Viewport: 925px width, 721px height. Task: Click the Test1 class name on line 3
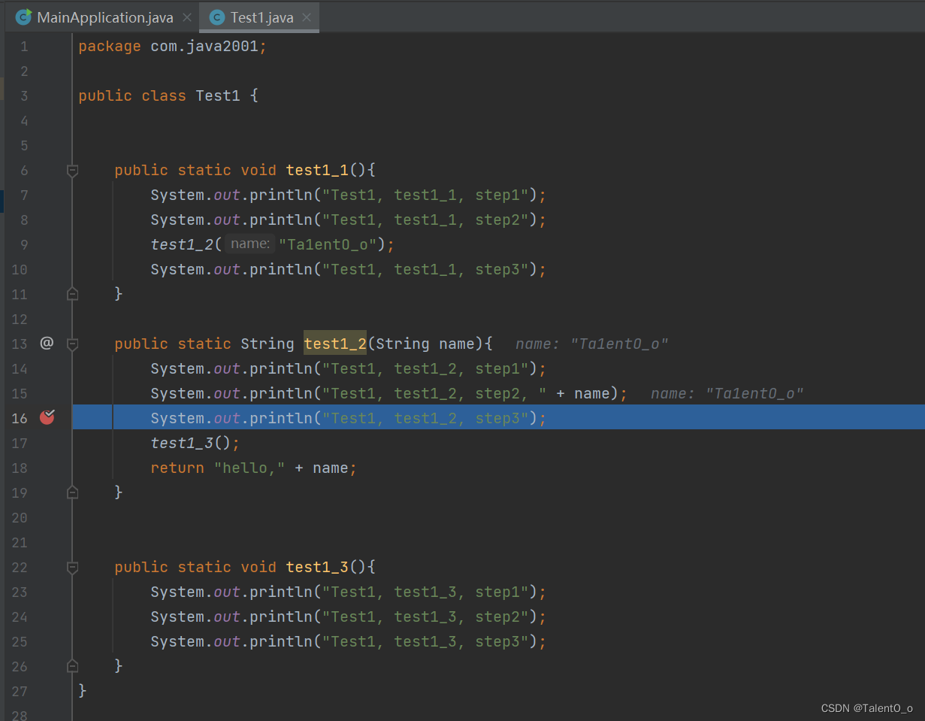218,95
